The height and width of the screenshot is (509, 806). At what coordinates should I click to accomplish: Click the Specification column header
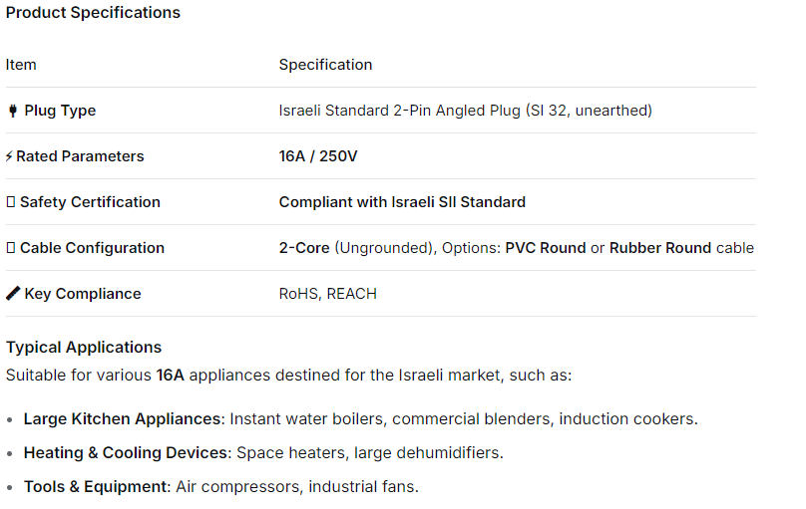click(325, 65)
